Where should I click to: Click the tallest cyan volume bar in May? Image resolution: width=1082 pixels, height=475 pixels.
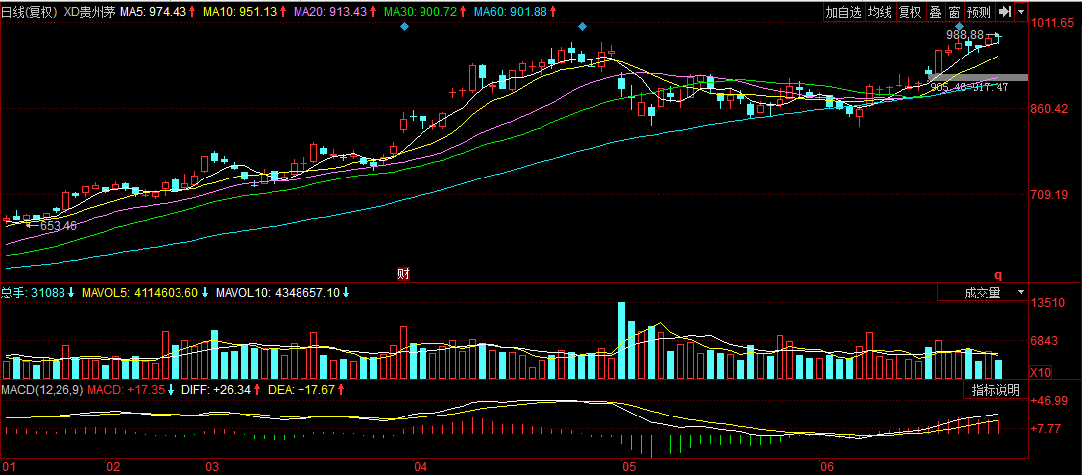click(x=621, y=341)
